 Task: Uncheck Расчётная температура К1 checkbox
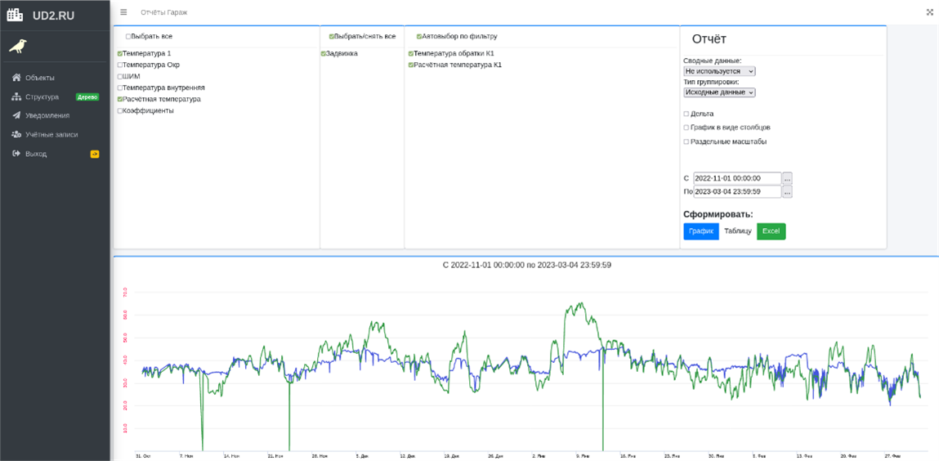point(411,65)
